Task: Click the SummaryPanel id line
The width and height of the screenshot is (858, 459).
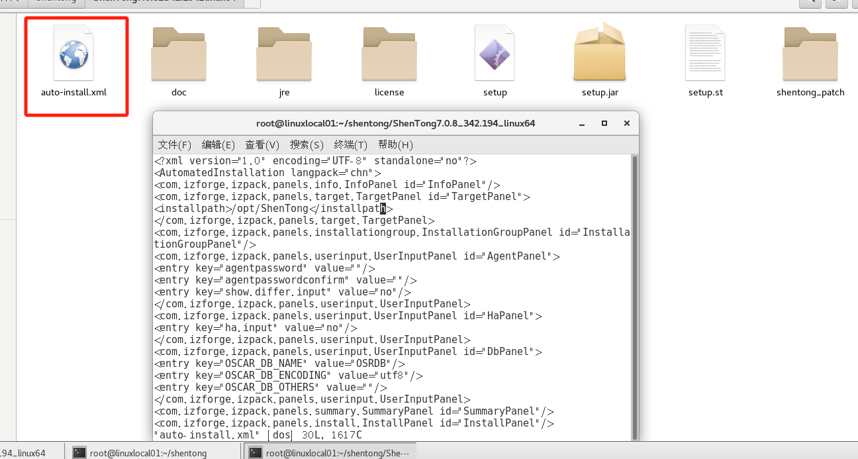Action: click(x=354, y=411)
